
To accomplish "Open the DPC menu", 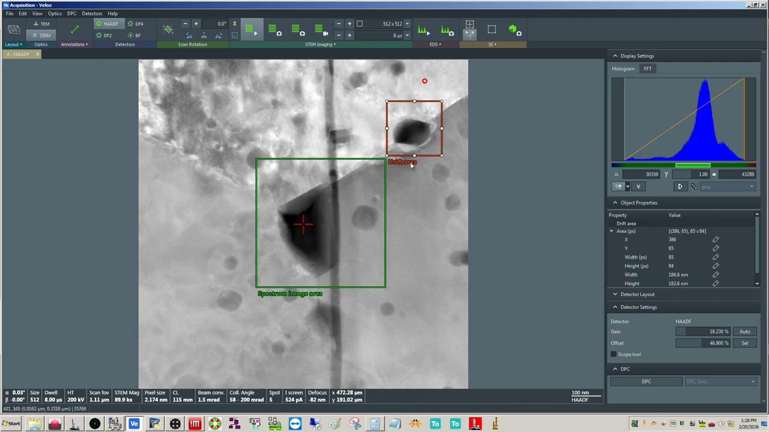I will pos(71,13).
